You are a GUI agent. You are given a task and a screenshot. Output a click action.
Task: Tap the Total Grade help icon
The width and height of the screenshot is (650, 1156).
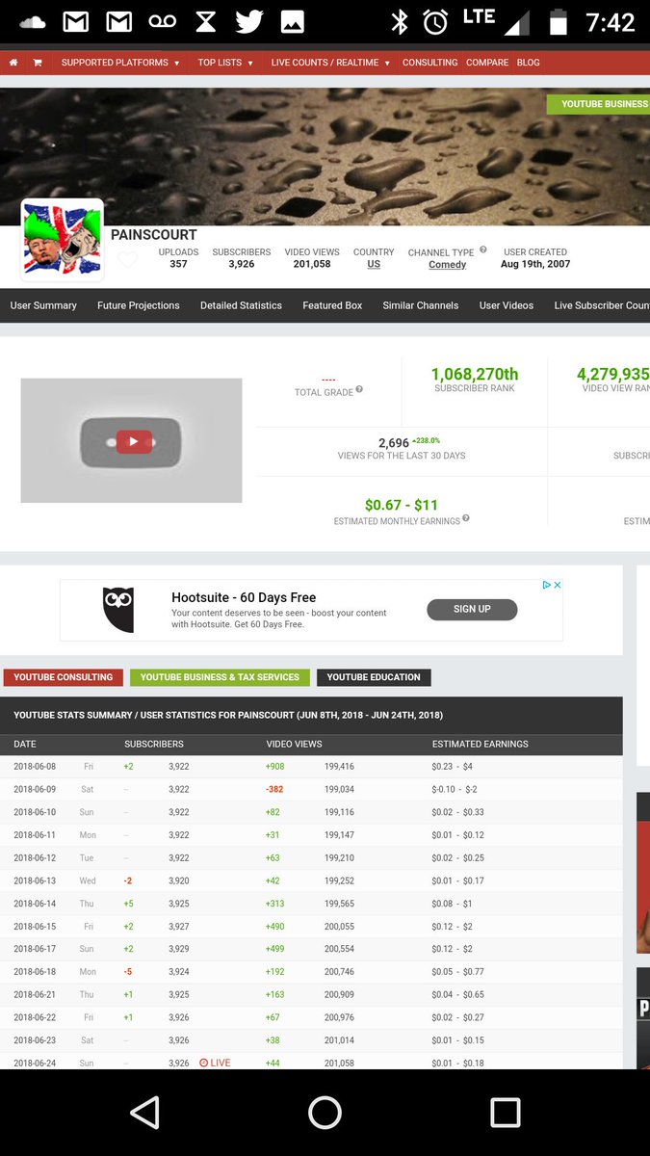359,390
